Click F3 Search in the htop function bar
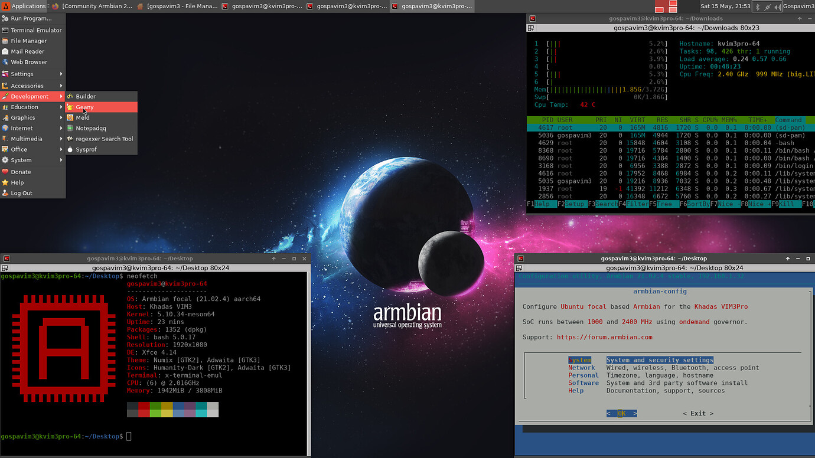 (x=602, y=204)
